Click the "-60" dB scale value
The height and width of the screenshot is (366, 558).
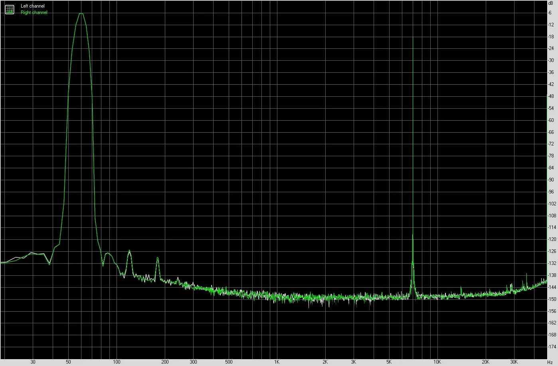[551, 120]
